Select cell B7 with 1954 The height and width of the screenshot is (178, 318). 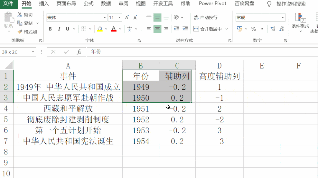pyautogui.click(x=141, y=141)
